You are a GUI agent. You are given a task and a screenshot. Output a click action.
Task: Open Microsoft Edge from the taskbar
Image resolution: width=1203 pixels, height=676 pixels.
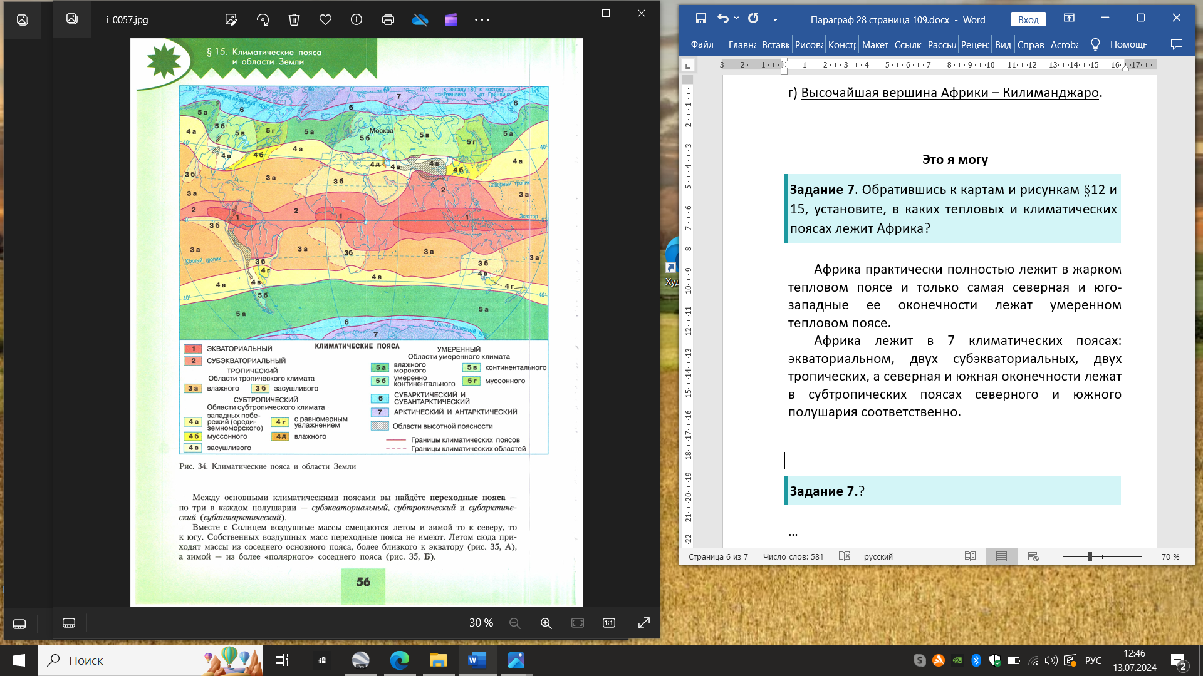400,660
